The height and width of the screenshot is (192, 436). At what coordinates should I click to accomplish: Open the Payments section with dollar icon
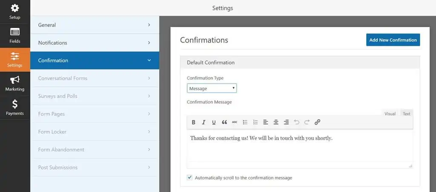coord(15,107)
